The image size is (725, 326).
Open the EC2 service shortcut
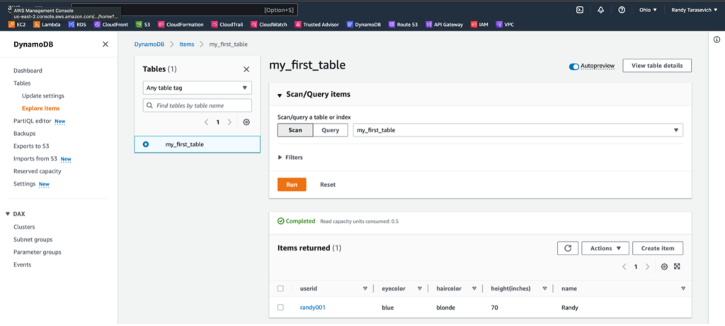click(x=17, y=25)
